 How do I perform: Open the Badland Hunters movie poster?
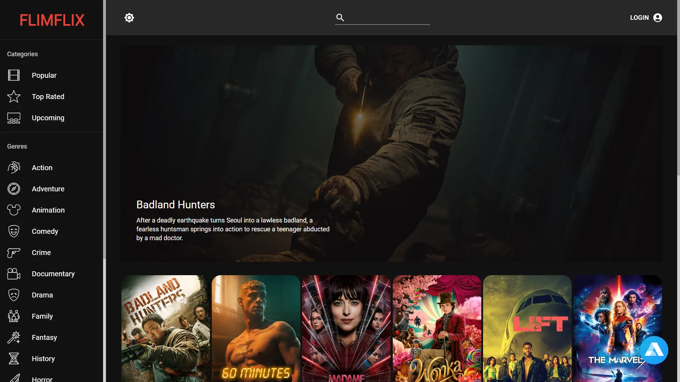pos(166,329)
